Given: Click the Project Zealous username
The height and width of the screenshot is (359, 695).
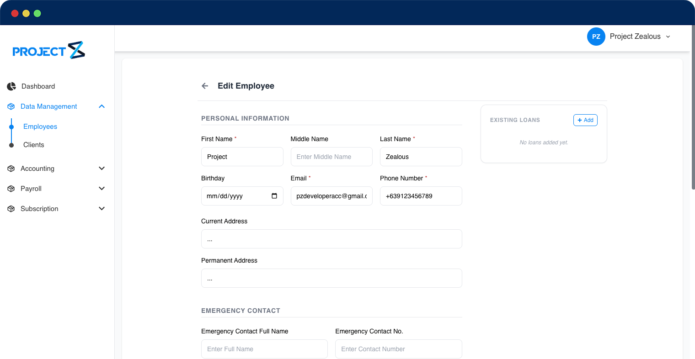Looking at the screenshot, I should tap(635, 37).
